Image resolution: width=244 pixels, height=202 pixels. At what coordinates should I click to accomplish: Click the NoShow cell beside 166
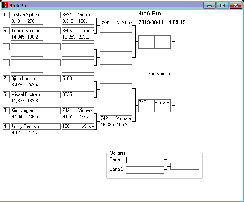click(86, 126)
